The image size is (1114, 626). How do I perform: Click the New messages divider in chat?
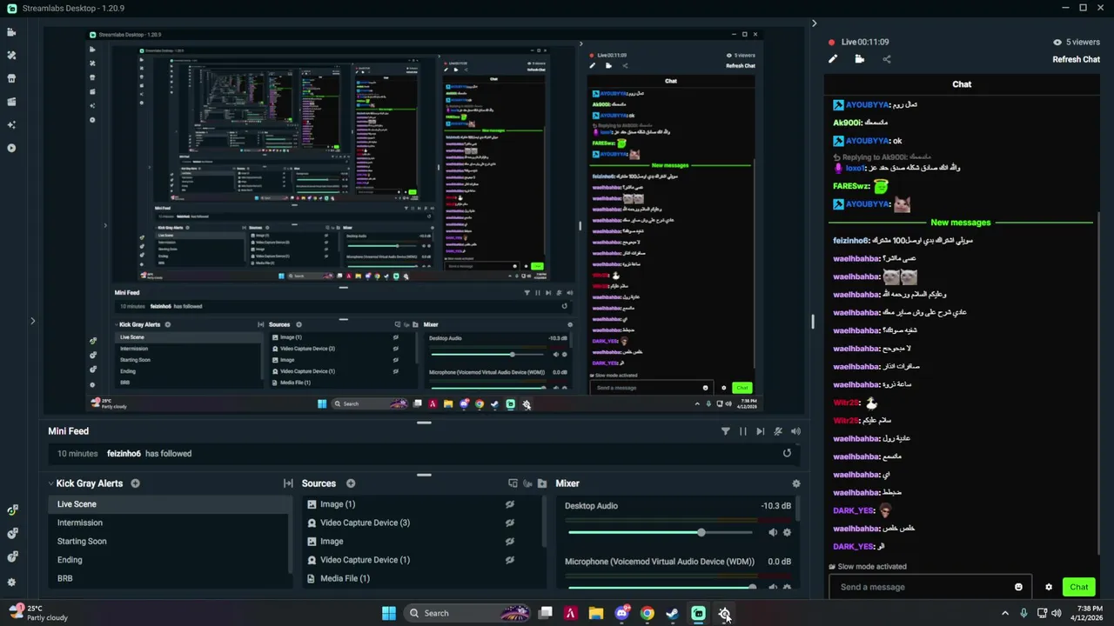click(960, 223)
